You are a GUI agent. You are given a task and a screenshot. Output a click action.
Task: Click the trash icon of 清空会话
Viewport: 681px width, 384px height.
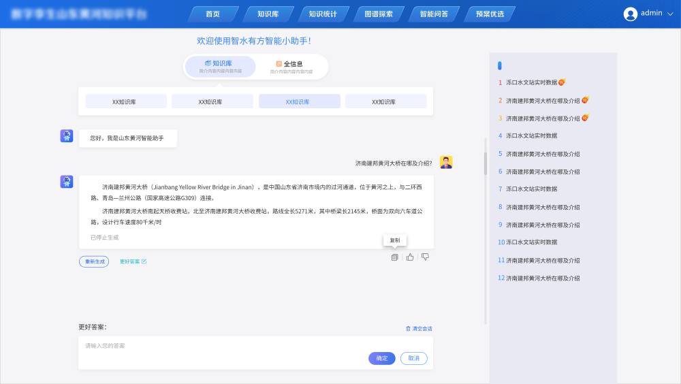408,328
